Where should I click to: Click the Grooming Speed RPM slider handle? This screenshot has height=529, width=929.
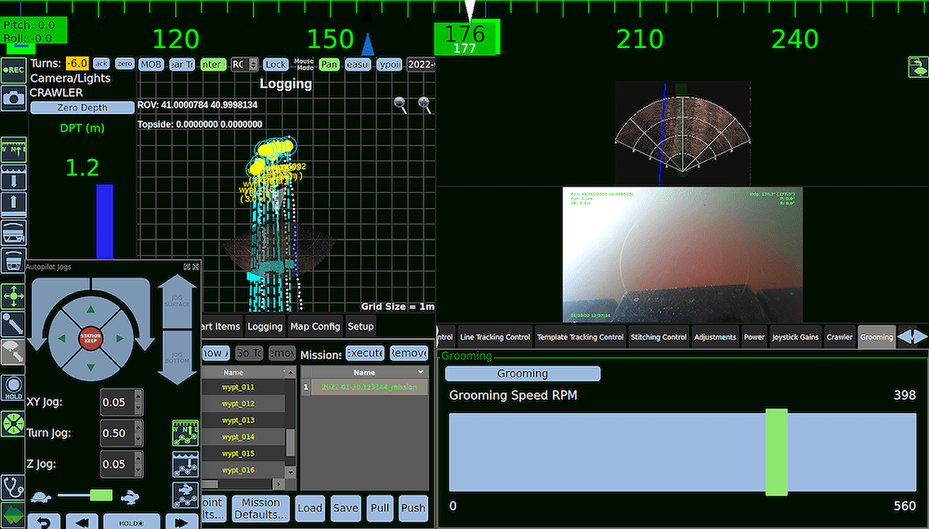tap(776, 452)
